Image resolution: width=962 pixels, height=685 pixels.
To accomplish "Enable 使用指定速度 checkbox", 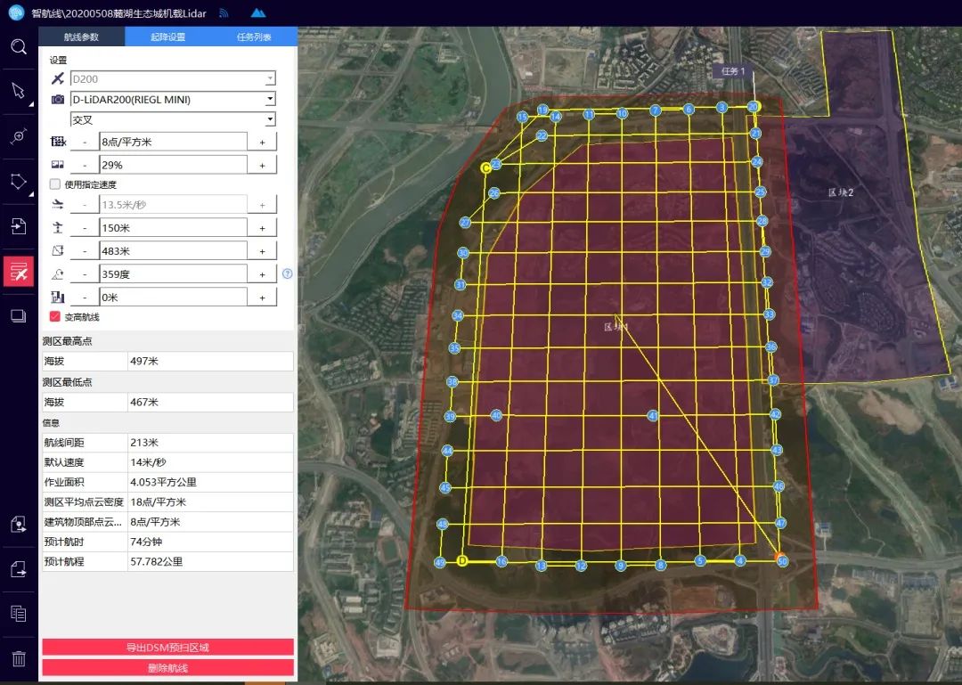I will (55, 184).
